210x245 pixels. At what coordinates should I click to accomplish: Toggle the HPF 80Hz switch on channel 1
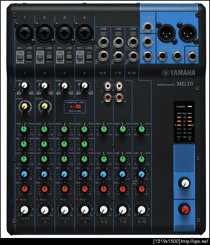[x=29, y=57]
